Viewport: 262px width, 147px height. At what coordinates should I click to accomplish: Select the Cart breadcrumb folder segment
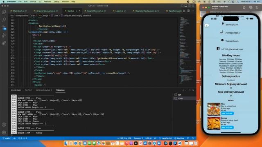(x=33, y=16)
